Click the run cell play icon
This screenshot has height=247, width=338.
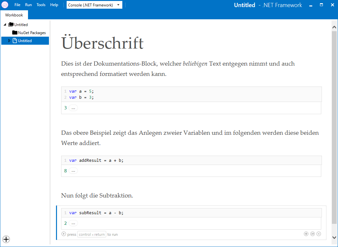[x=64, y=234]
